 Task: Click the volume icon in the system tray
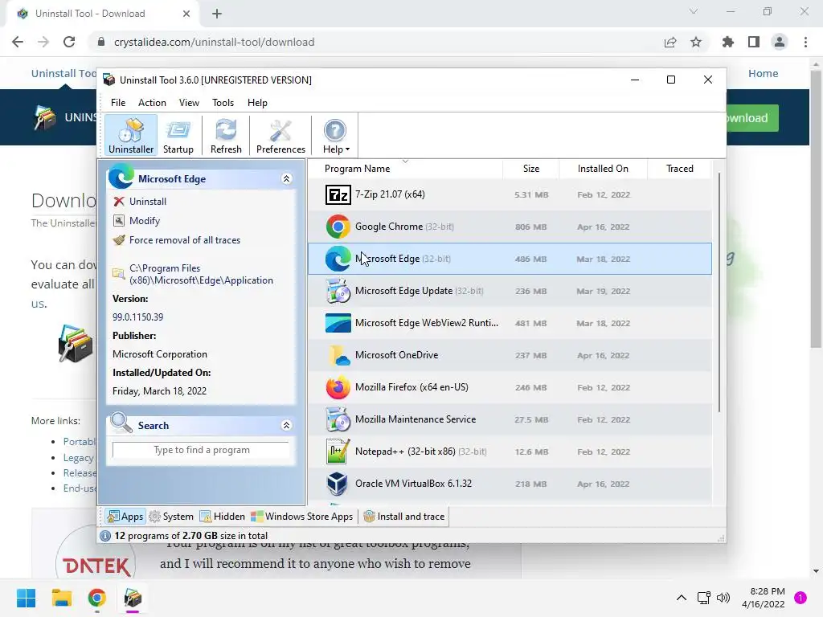click(x=723, y=598)
